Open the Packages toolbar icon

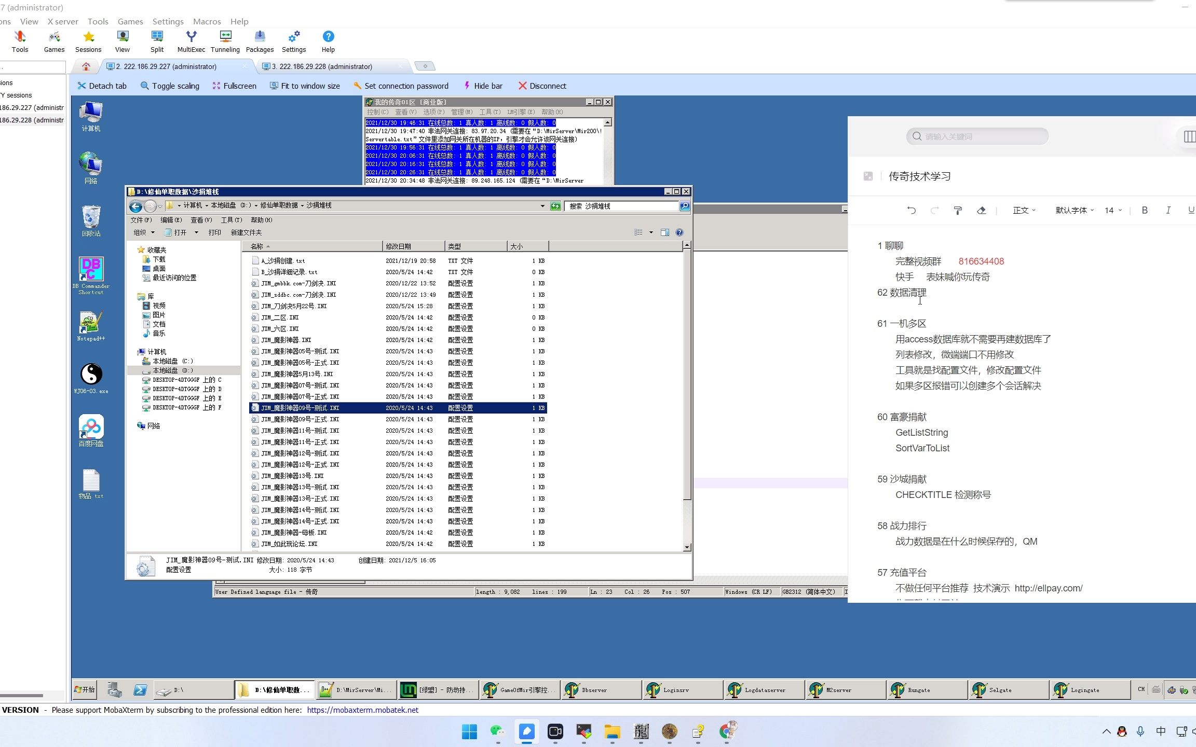(260, 41)
